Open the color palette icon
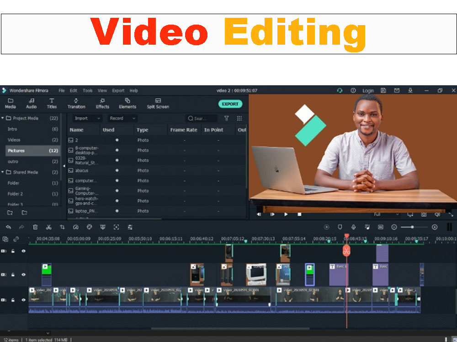Image resolution: width=457 pixels, height=342 pixels. (x=89, y=227)
